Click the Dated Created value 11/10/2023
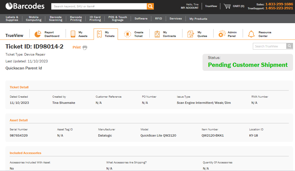 [20, 103]
